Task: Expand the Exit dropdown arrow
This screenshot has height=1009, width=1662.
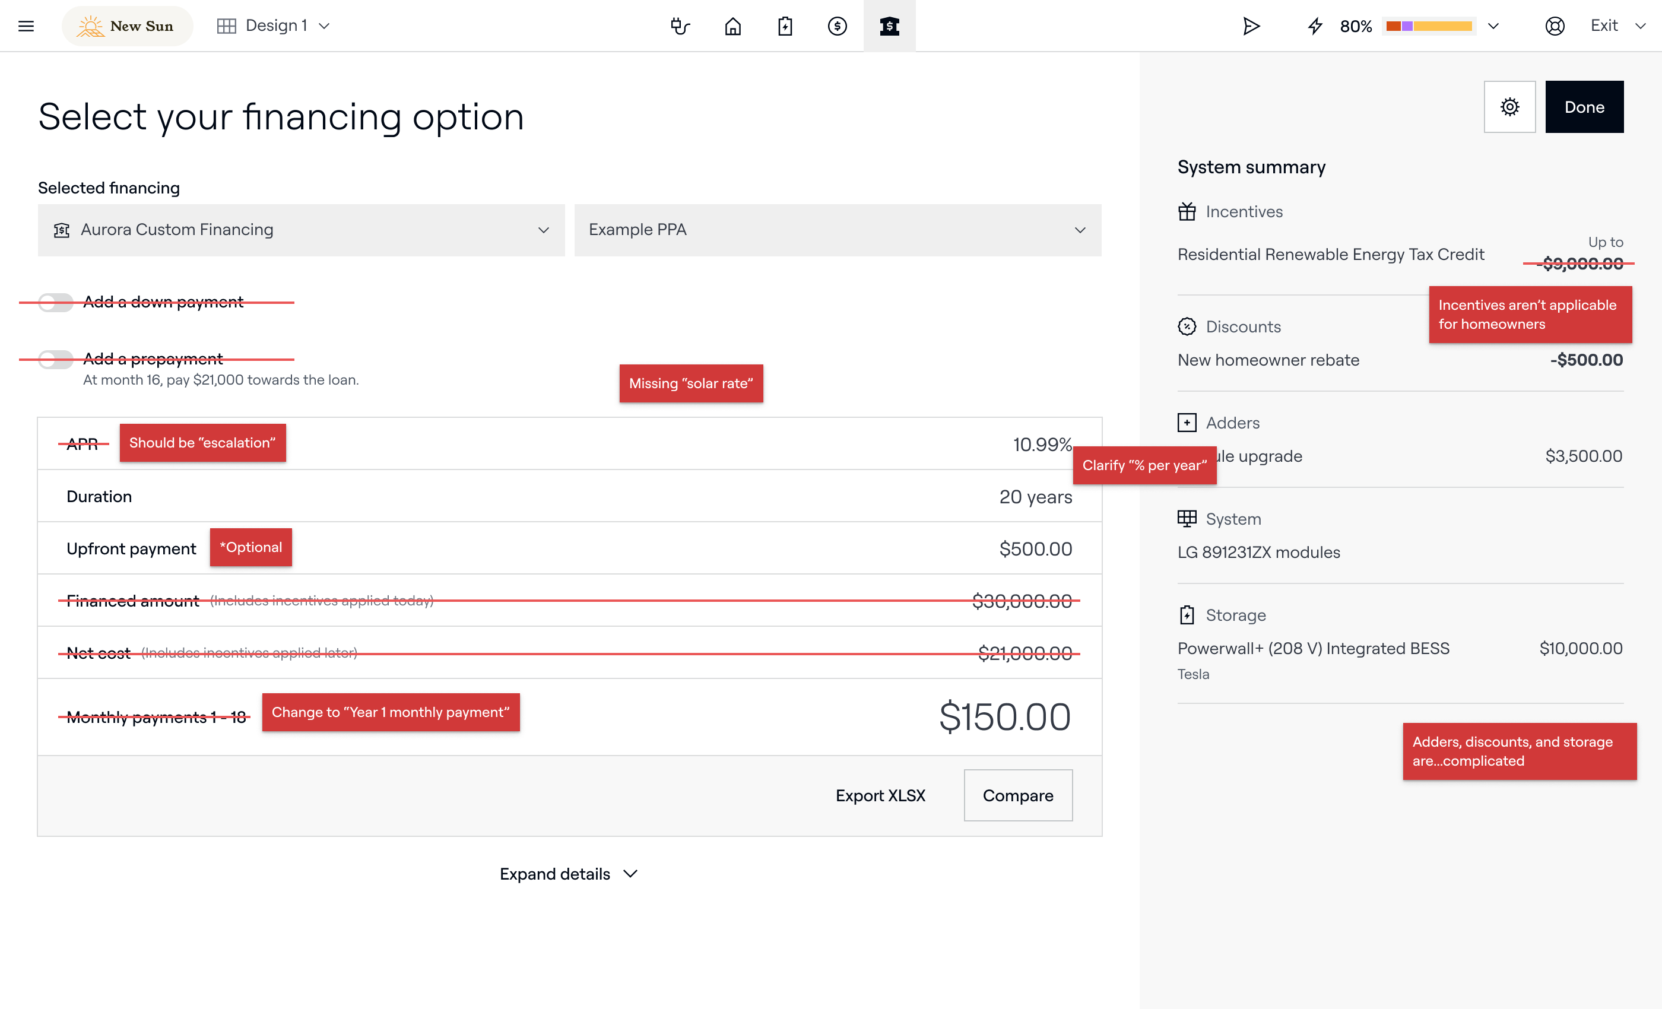Action: (x=1639, y=26)
